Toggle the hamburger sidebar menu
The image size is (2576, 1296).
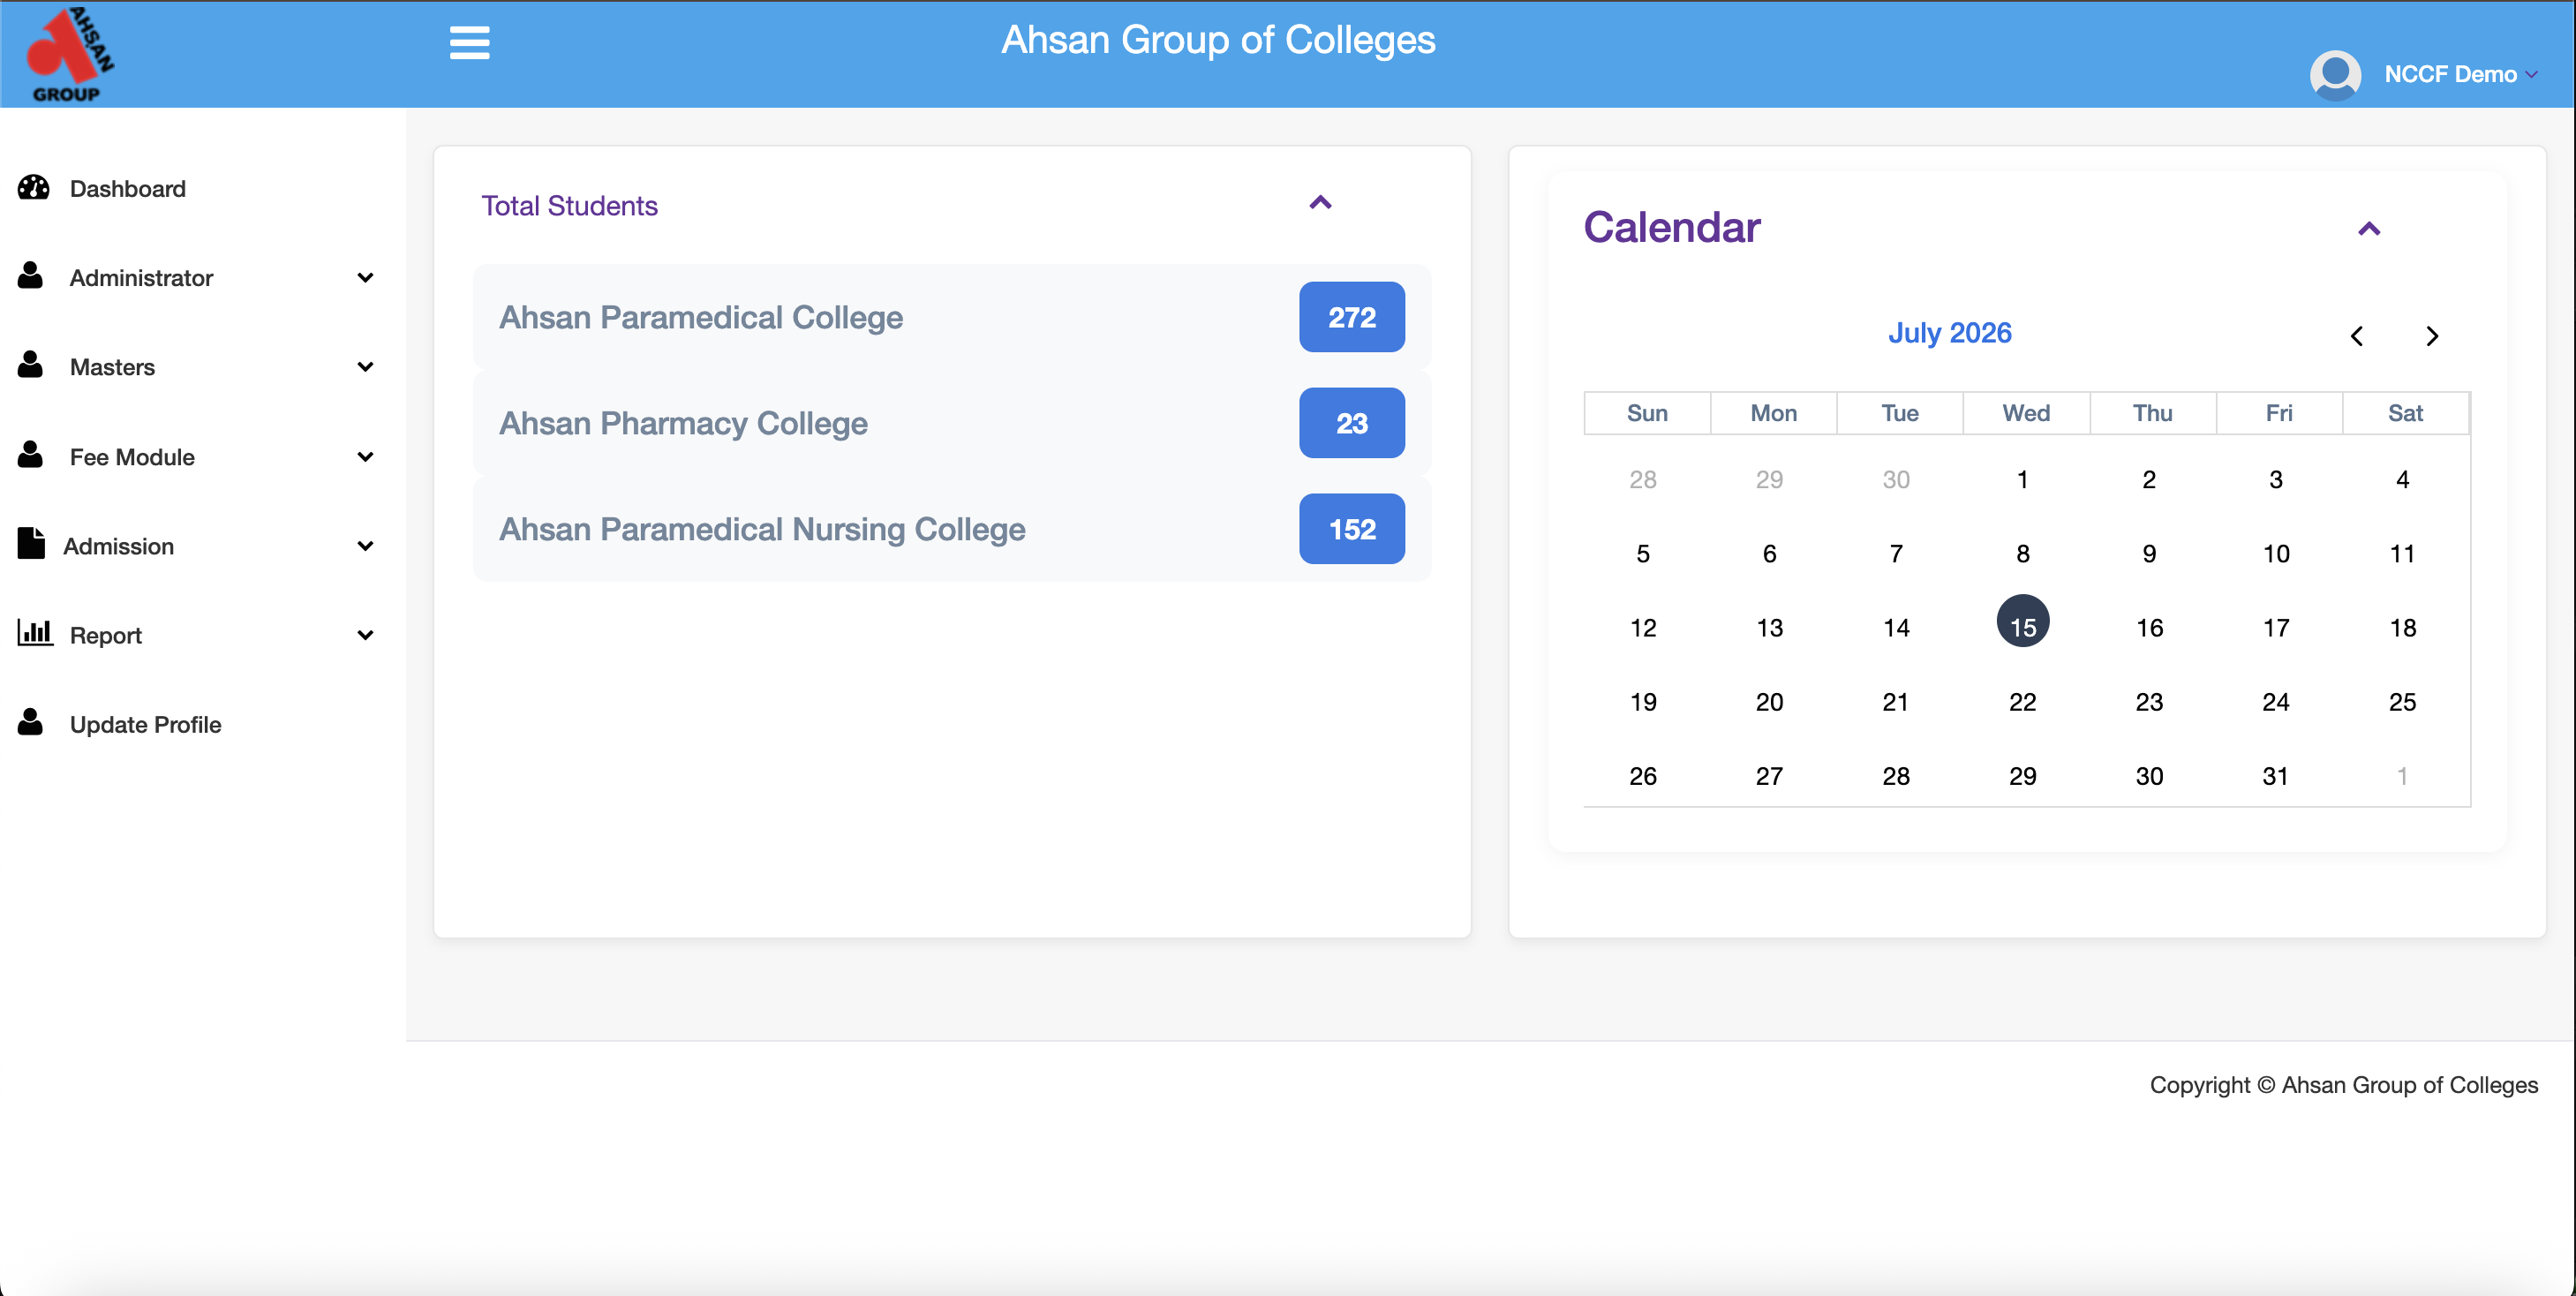click(x=469, y=43)
